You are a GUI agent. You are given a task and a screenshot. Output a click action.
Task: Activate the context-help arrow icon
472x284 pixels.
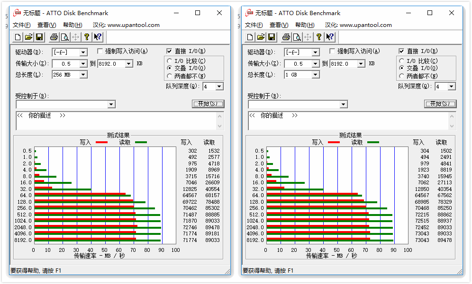coord(98,37)
